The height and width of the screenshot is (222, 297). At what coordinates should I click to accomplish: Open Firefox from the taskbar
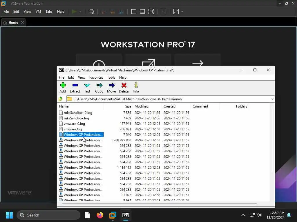coord(100,215)
